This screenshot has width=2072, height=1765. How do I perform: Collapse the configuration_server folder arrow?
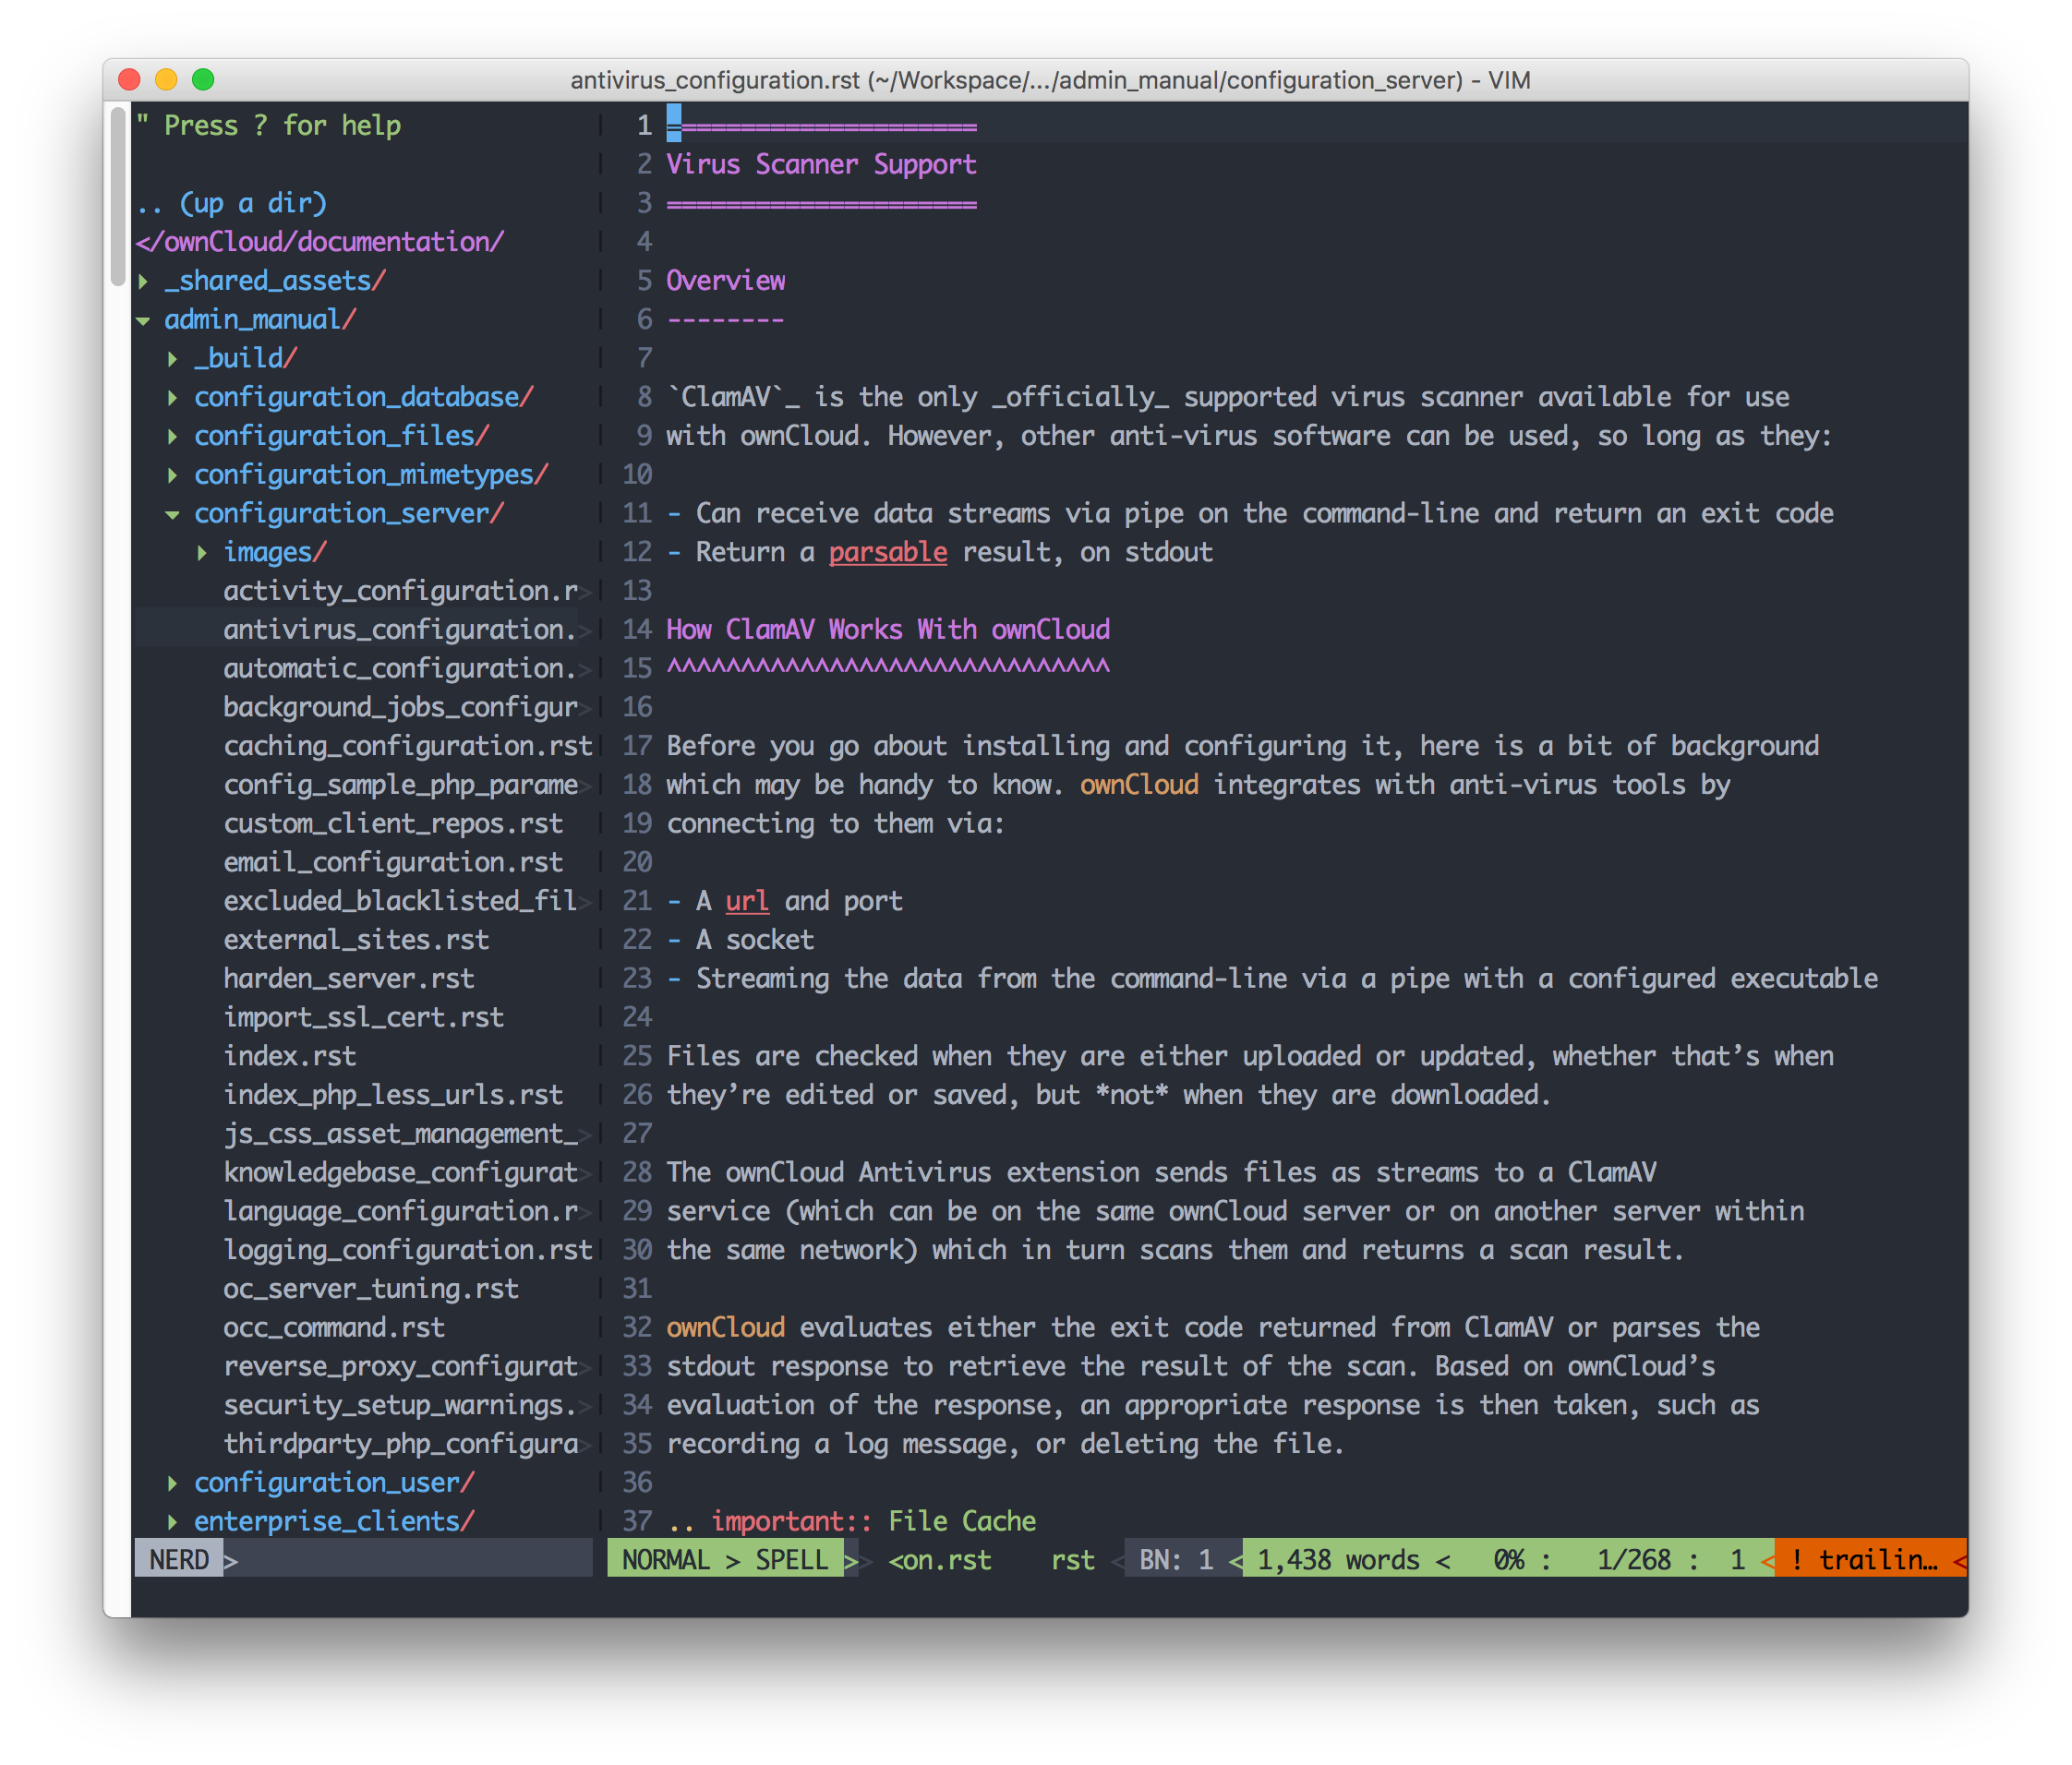(172, 515)
